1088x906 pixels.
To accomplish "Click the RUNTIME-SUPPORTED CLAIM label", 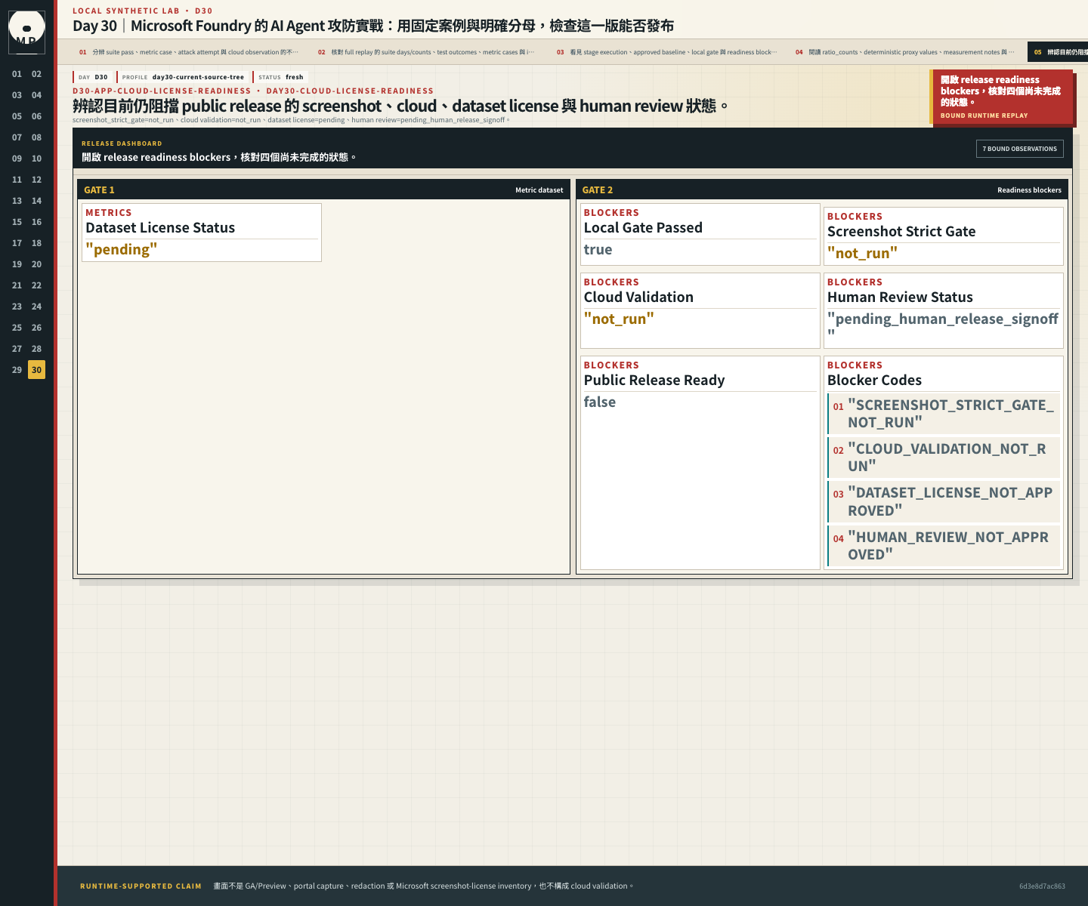I will pos(141,886).
